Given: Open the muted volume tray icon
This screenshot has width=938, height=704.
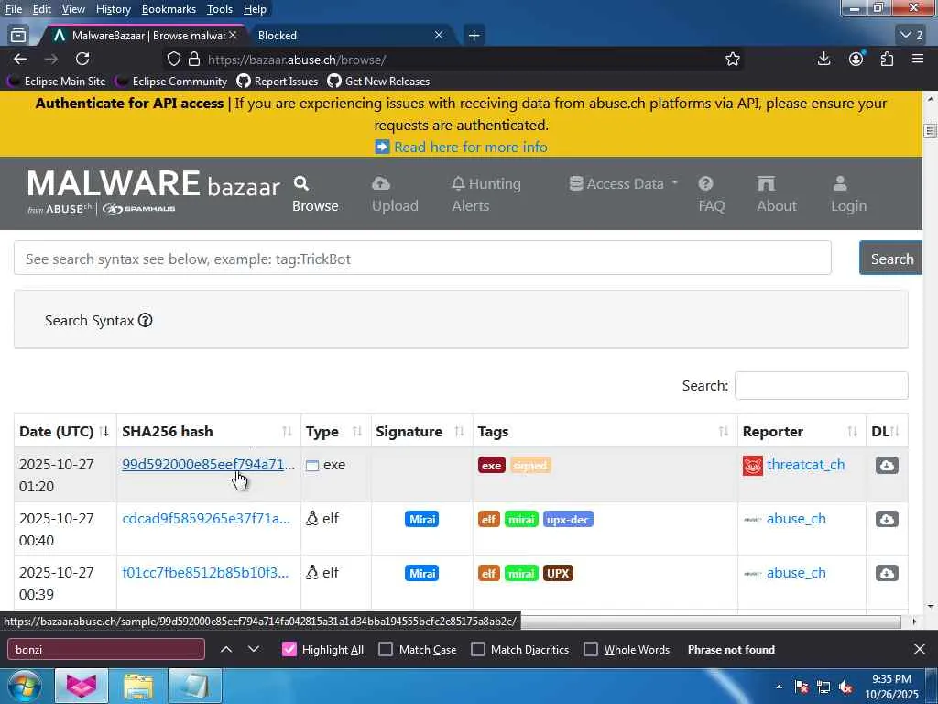Looking at the screenshot, I should click(845, 687).
